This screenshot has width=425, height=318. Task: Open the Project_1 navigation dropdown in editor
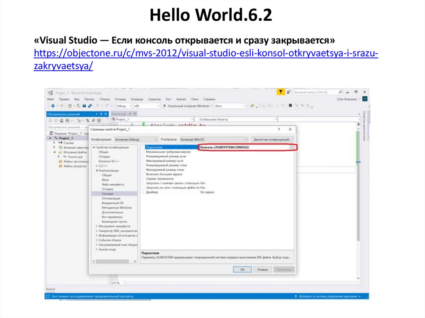(x=153, y=119)
